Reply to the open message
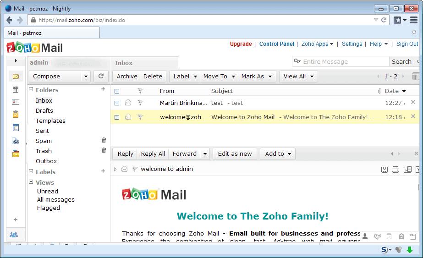This screenshot has height=258, width=423. (x=125, y=154)
